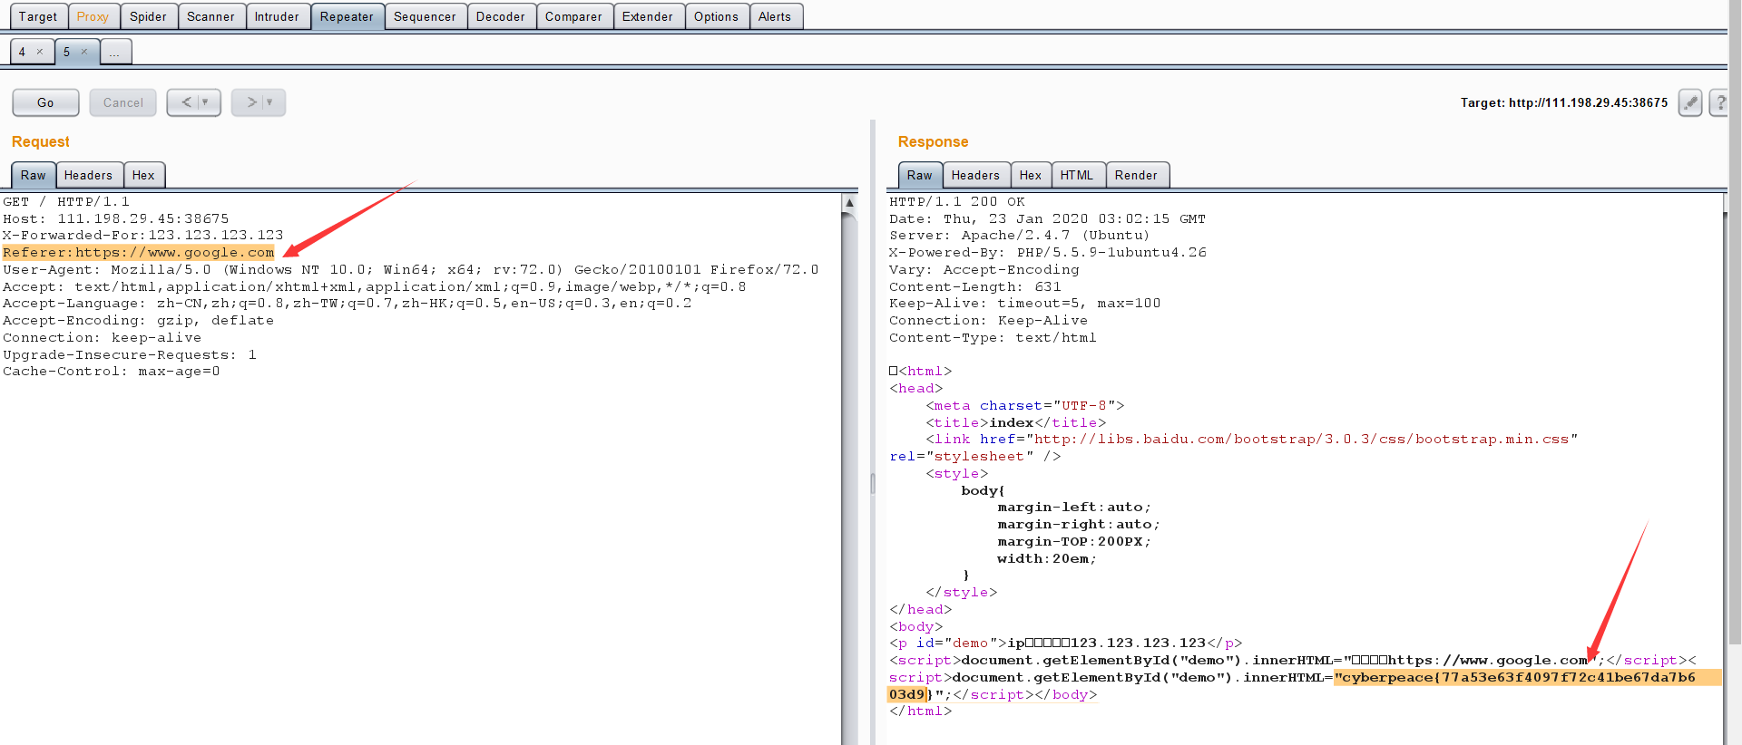The width and height of the screenshot is (1742, 745).
Task: Switch to the Response Headers tab
Action: click(975, 175)
